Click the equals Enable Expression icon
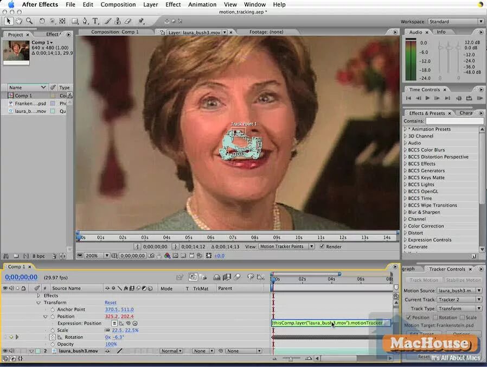Screen dimensions: 487x367 pos(114,324)
